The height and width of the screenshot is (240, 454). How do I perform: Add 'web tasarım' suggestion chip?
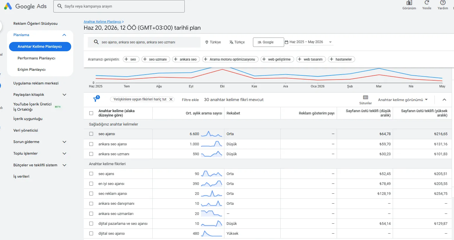[x=311, y=59]
